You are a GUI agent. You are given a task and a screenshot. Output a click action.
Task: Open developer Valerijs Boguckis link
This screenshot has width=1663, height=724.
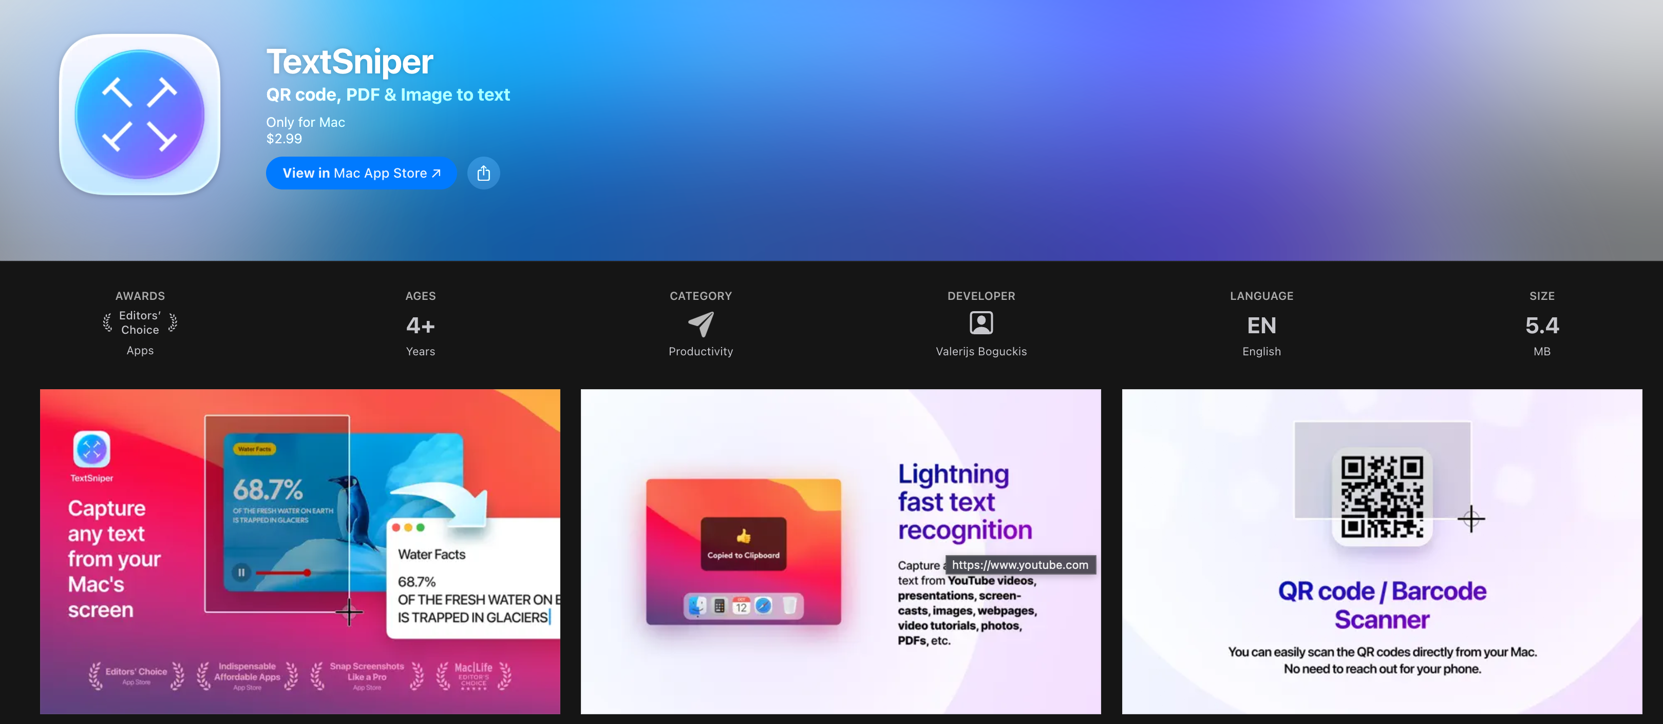point(980,351)
